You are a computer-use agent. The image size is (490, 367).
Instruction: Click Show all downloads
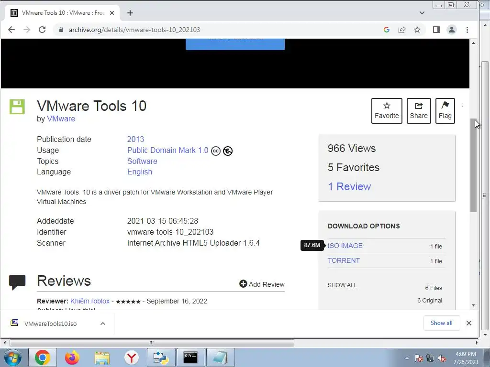pyautogui.click(x=441, y=323)
